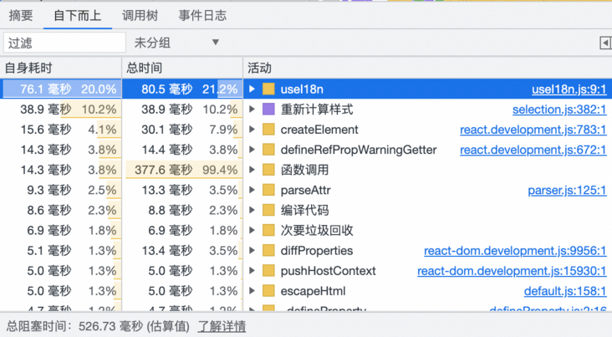The height and width of the screenshot is (337, 612).
Task: Click the 30.1 毫秒 total time cell
Action: [x=182, y=130]
